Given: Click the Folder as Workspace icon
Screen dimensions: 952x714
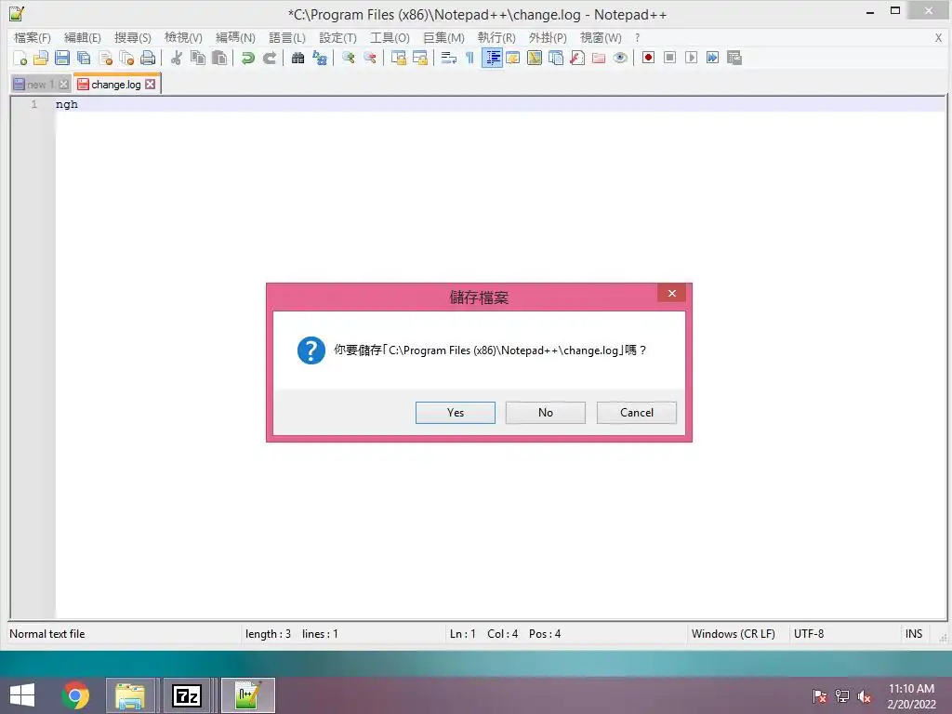Looking at the screenshot, I should (x=599, y=58).
